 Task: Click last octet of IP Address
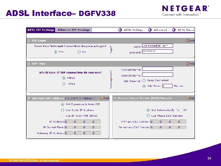tap(97, 121)
